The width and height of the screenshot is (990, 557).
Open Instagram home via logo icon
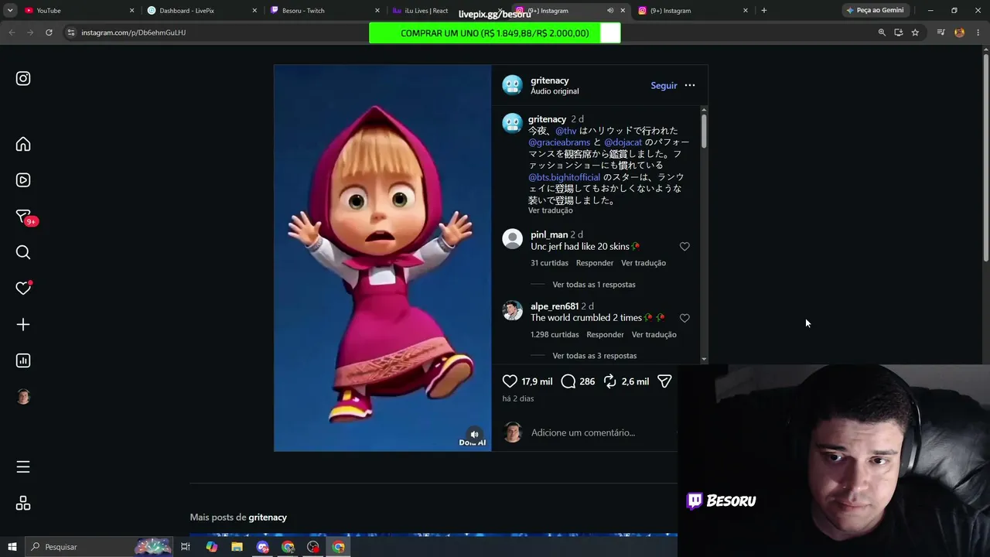[23, 78]
